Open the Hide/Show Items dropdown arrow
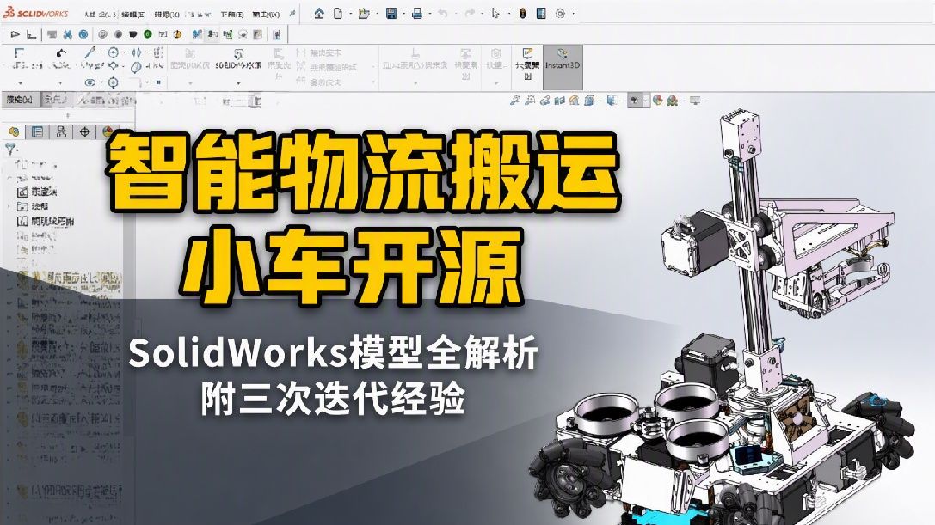Image resolution: width=935 pixels, height=525 pixels. tap(645, 101)
